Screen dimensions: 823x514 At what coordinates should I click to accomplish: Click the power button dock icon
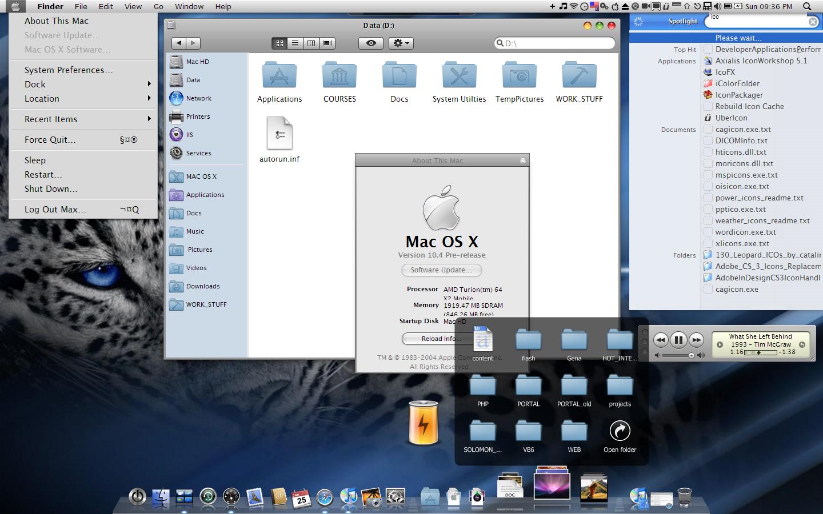137,497
